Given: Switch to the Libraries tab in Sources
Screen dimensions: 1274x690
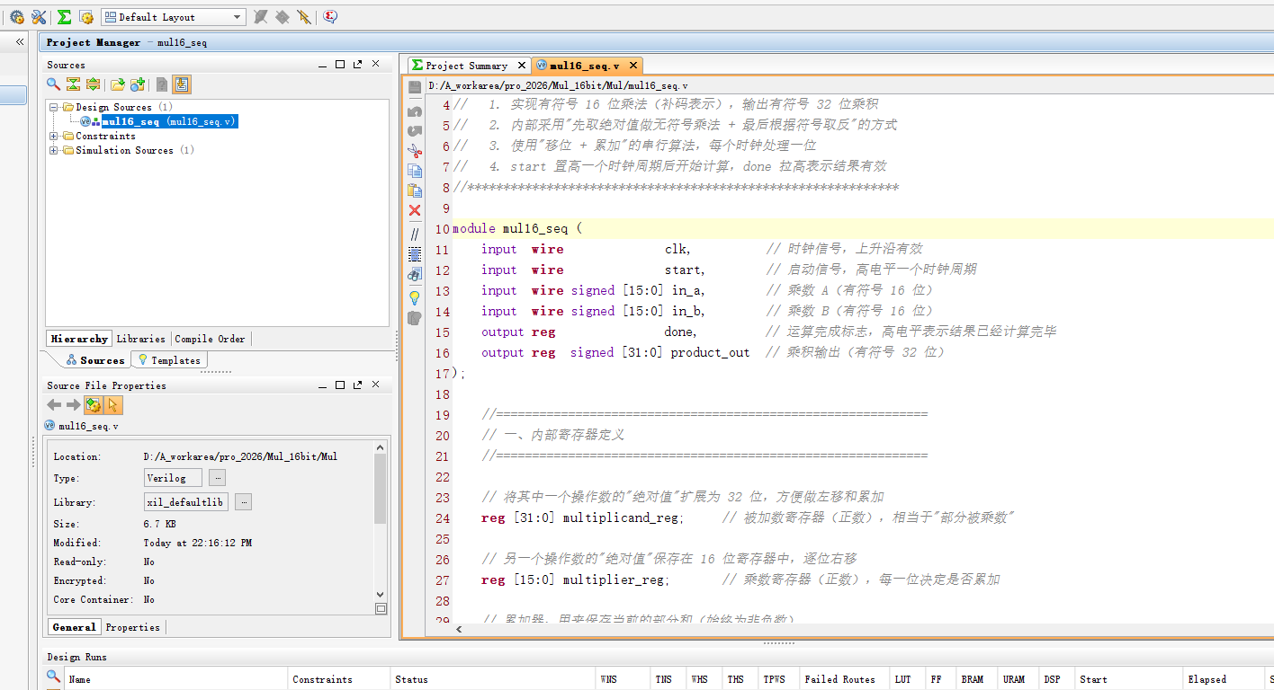Looking at the screenshot, I should coord(141,339).
